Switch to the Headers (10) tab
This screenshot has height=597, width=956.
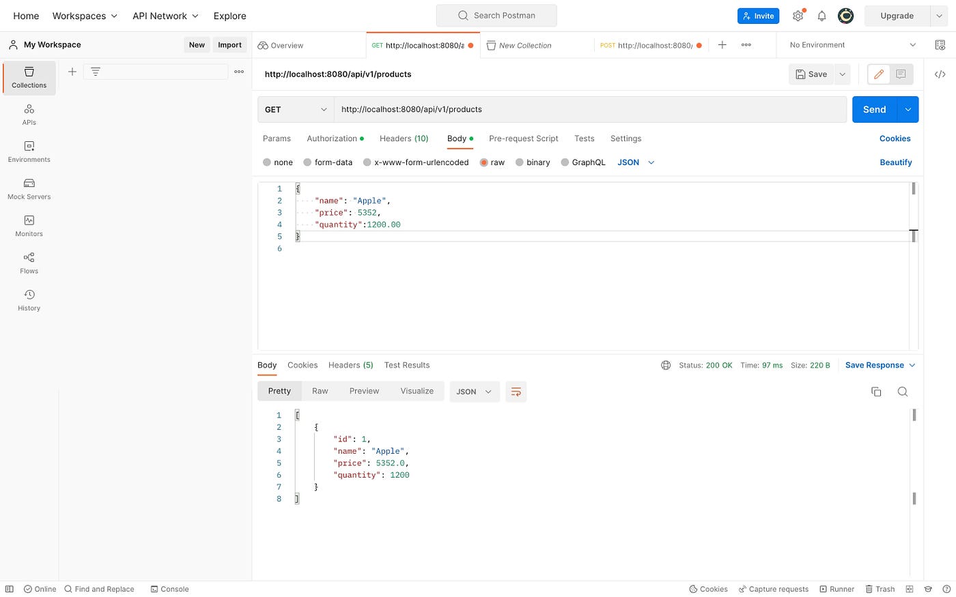(x=404, y=139)
